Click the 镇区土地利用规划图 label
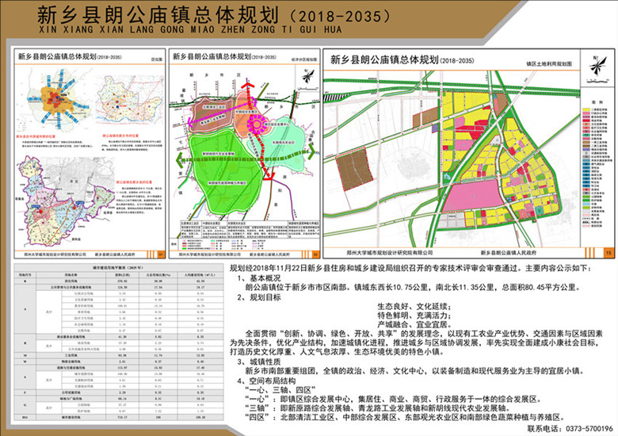Image resolution: width=618 pixels, height=436 pixels. point(548,63)
